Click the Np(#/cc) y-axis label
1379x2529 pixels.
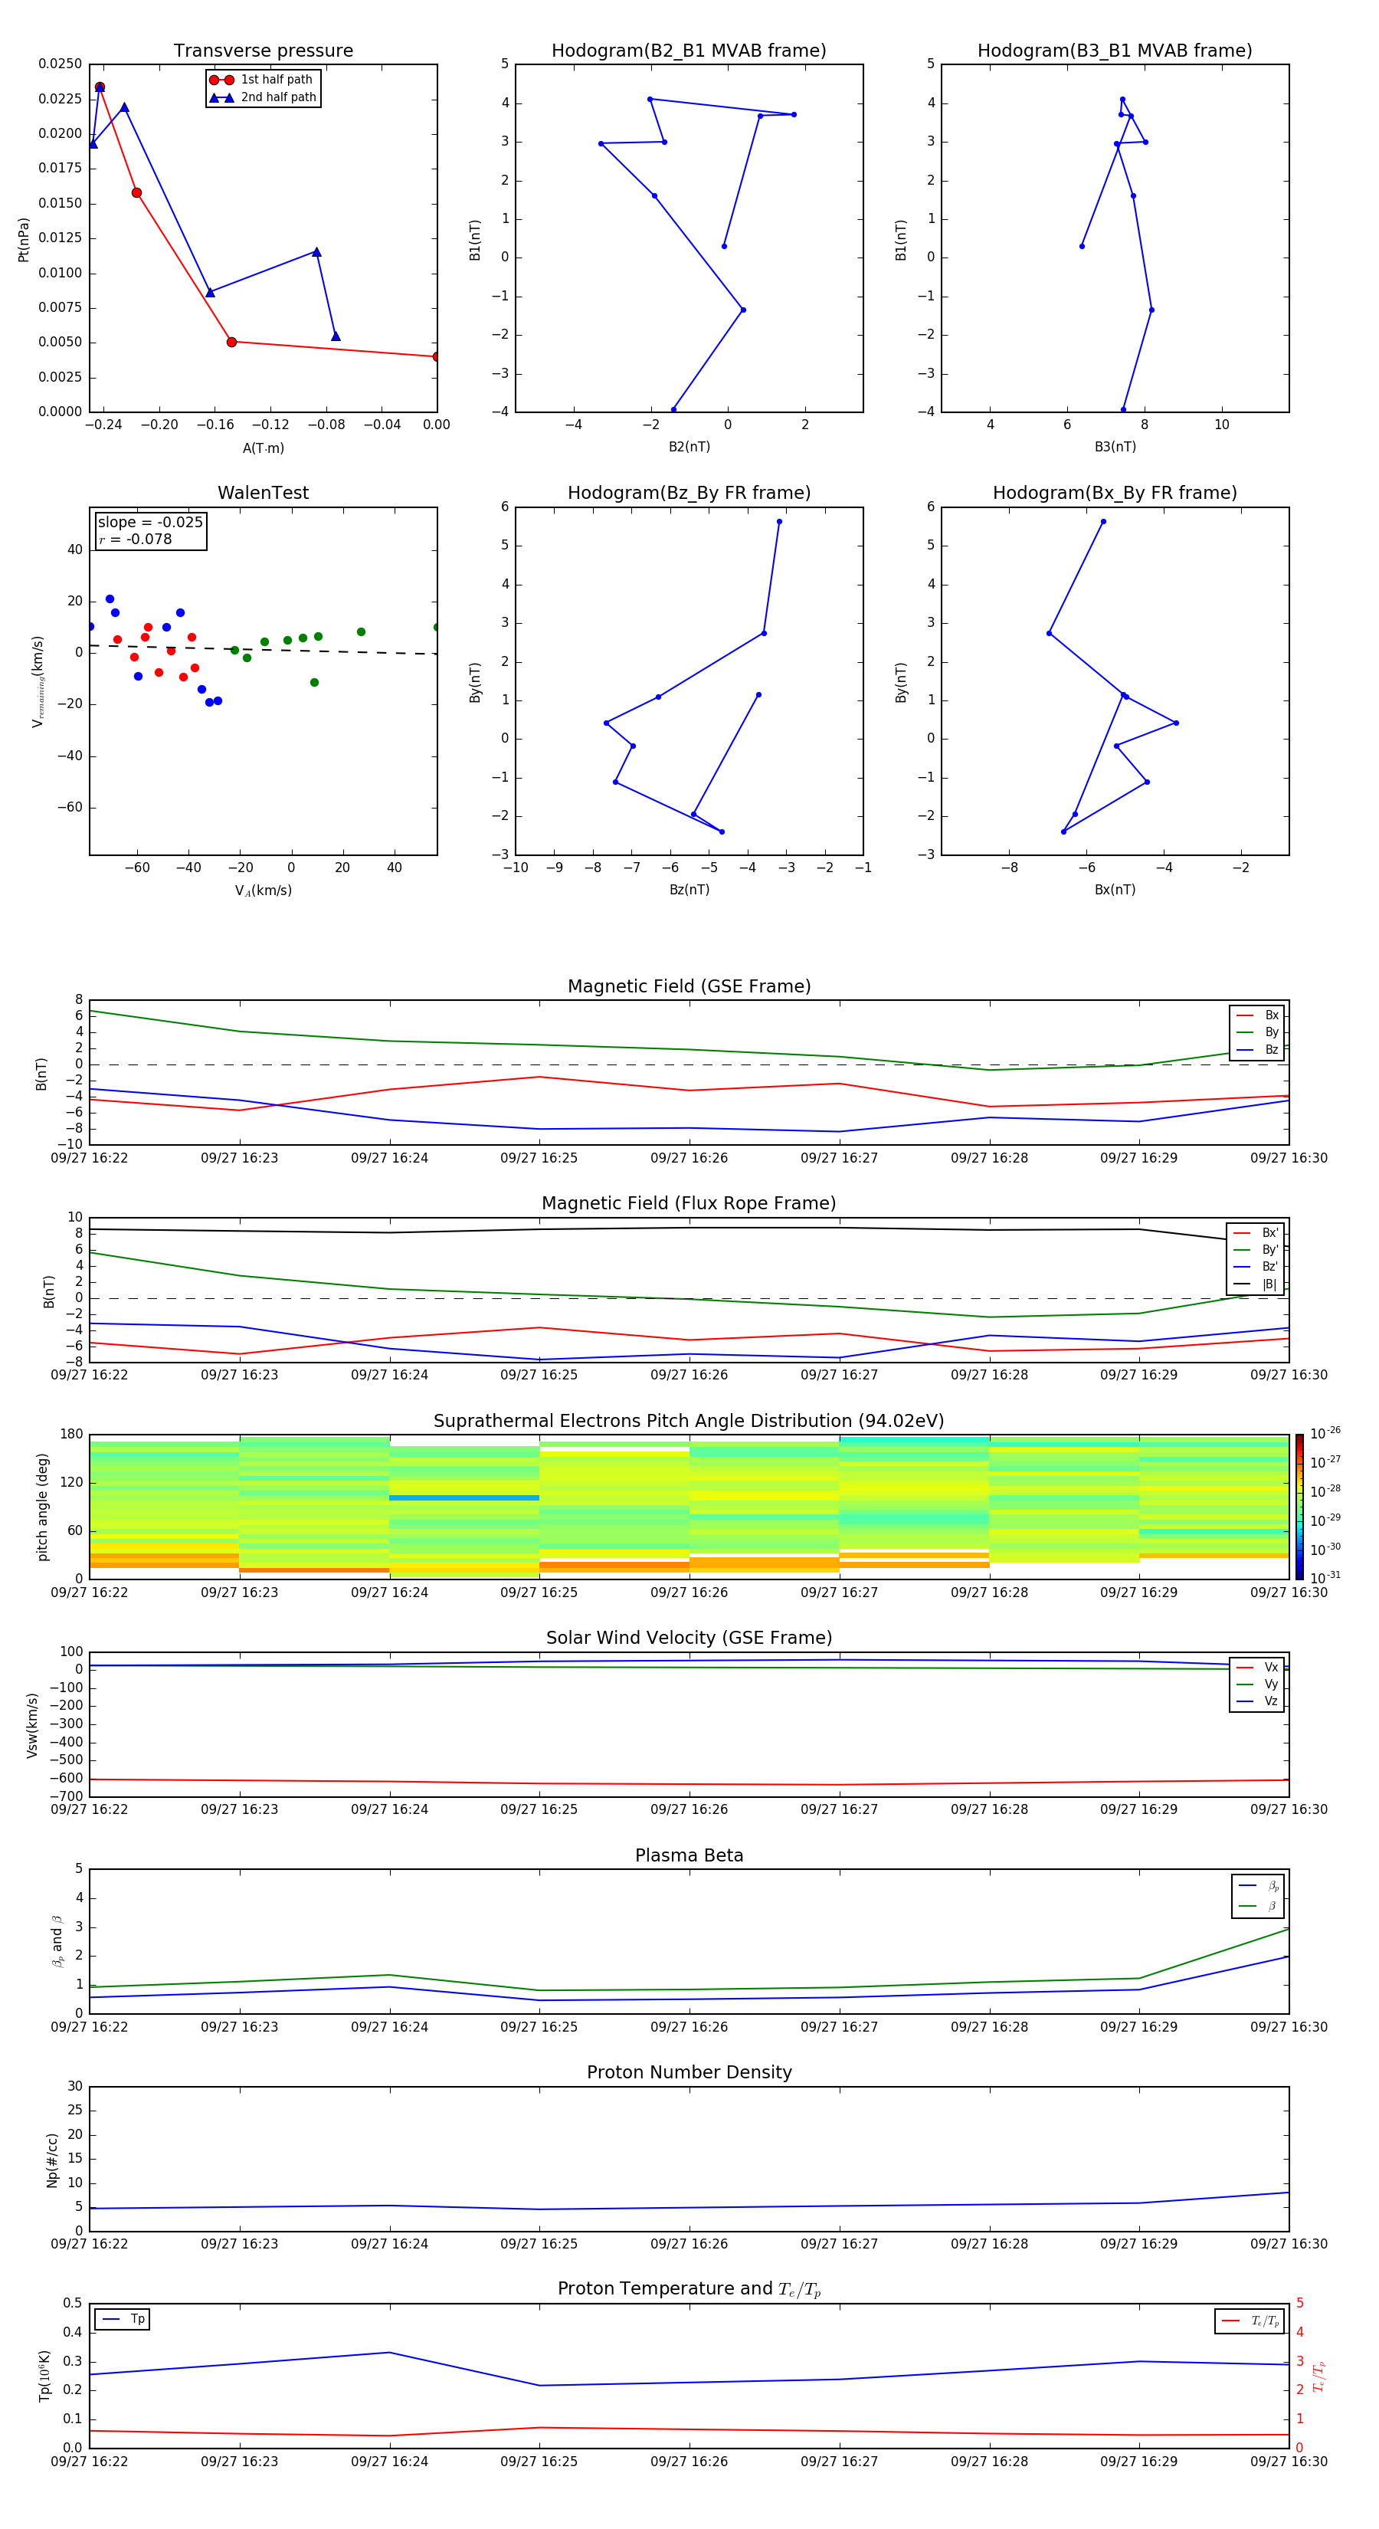[x=52, y=2161]
